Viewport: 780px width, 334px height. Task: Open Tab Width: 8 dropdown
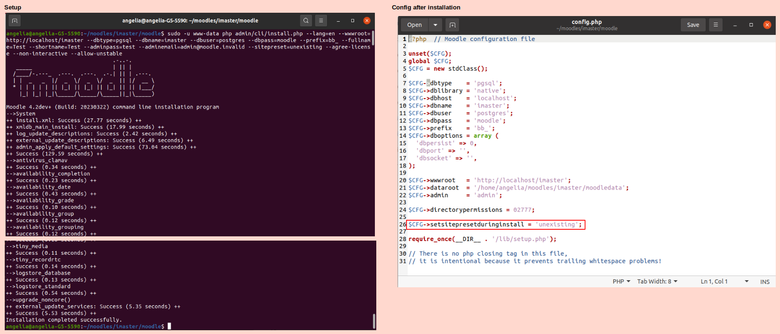pos(658,282)
